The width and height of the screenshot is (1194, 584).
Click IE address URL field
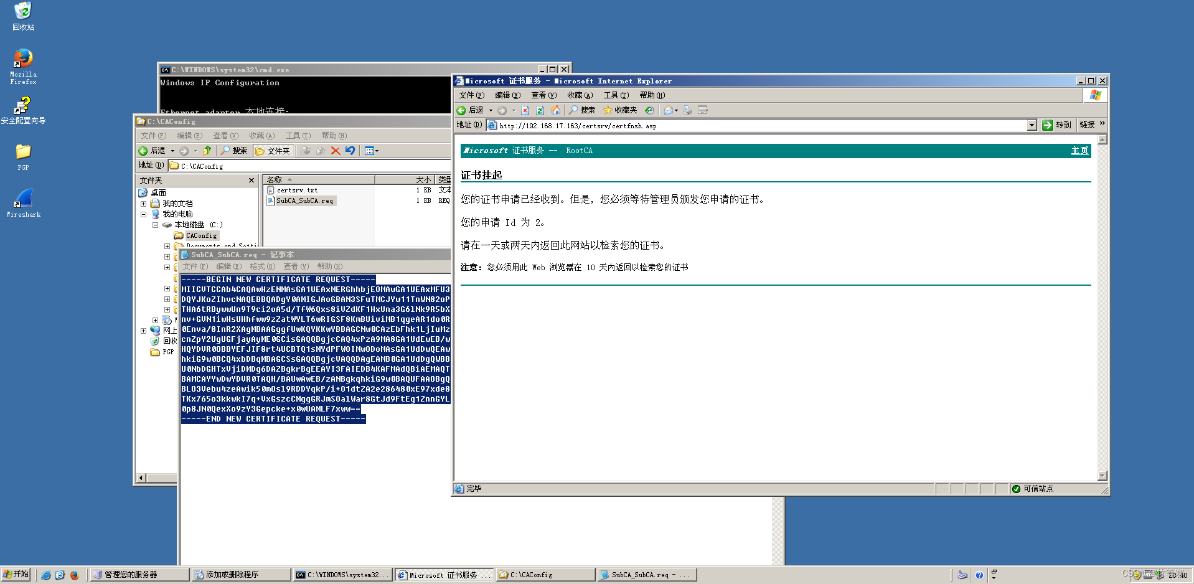(761, 126)
